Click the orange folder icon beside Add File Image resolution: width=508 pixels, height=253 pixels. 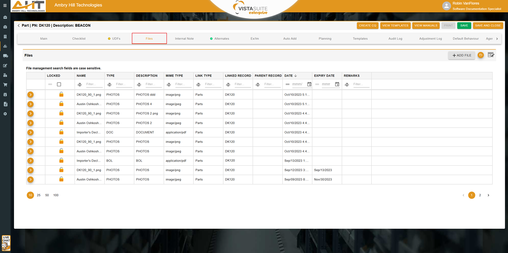pyautogui.click(x=481, y=55)
